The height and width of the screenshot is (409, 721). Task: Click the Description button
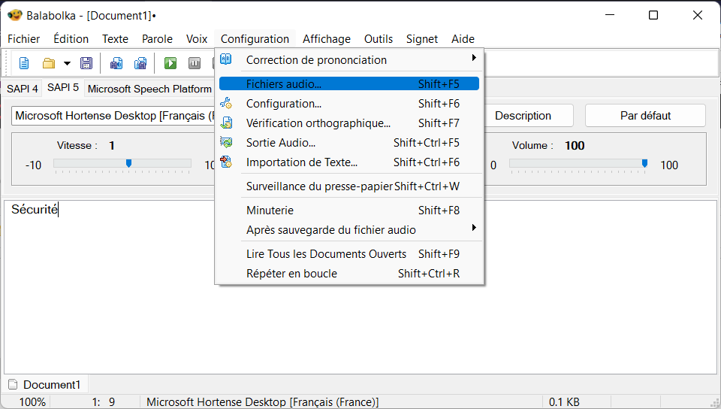click(x=523, y=116)
